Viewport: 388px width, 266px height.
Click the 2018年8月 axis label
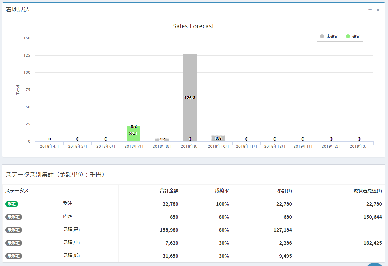(162, 146)
